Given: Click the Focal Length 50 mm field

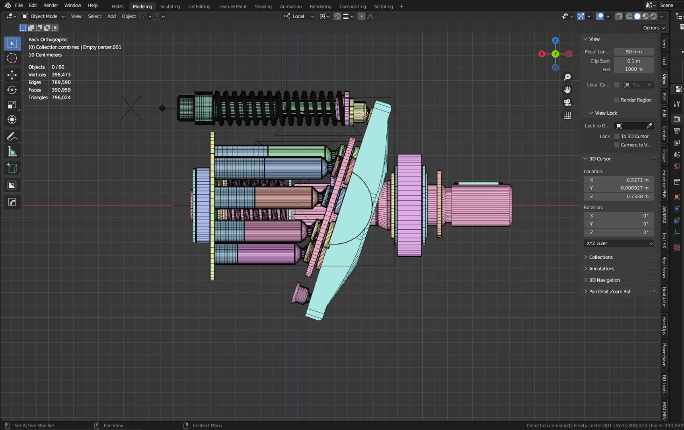Looking at the screenshot, I should pos(634,52).
